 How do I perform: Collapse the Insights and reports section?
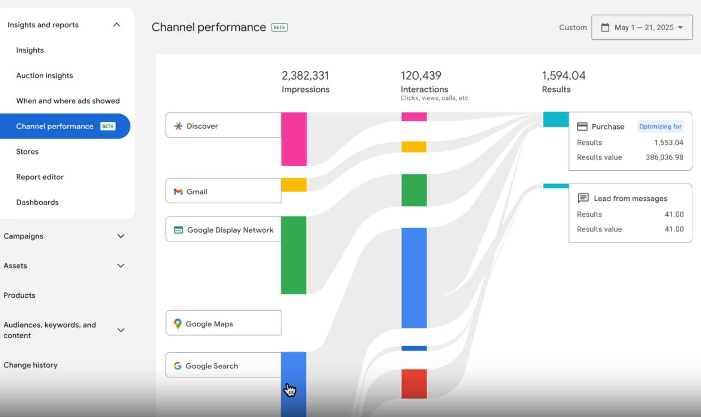coord(117,25)
